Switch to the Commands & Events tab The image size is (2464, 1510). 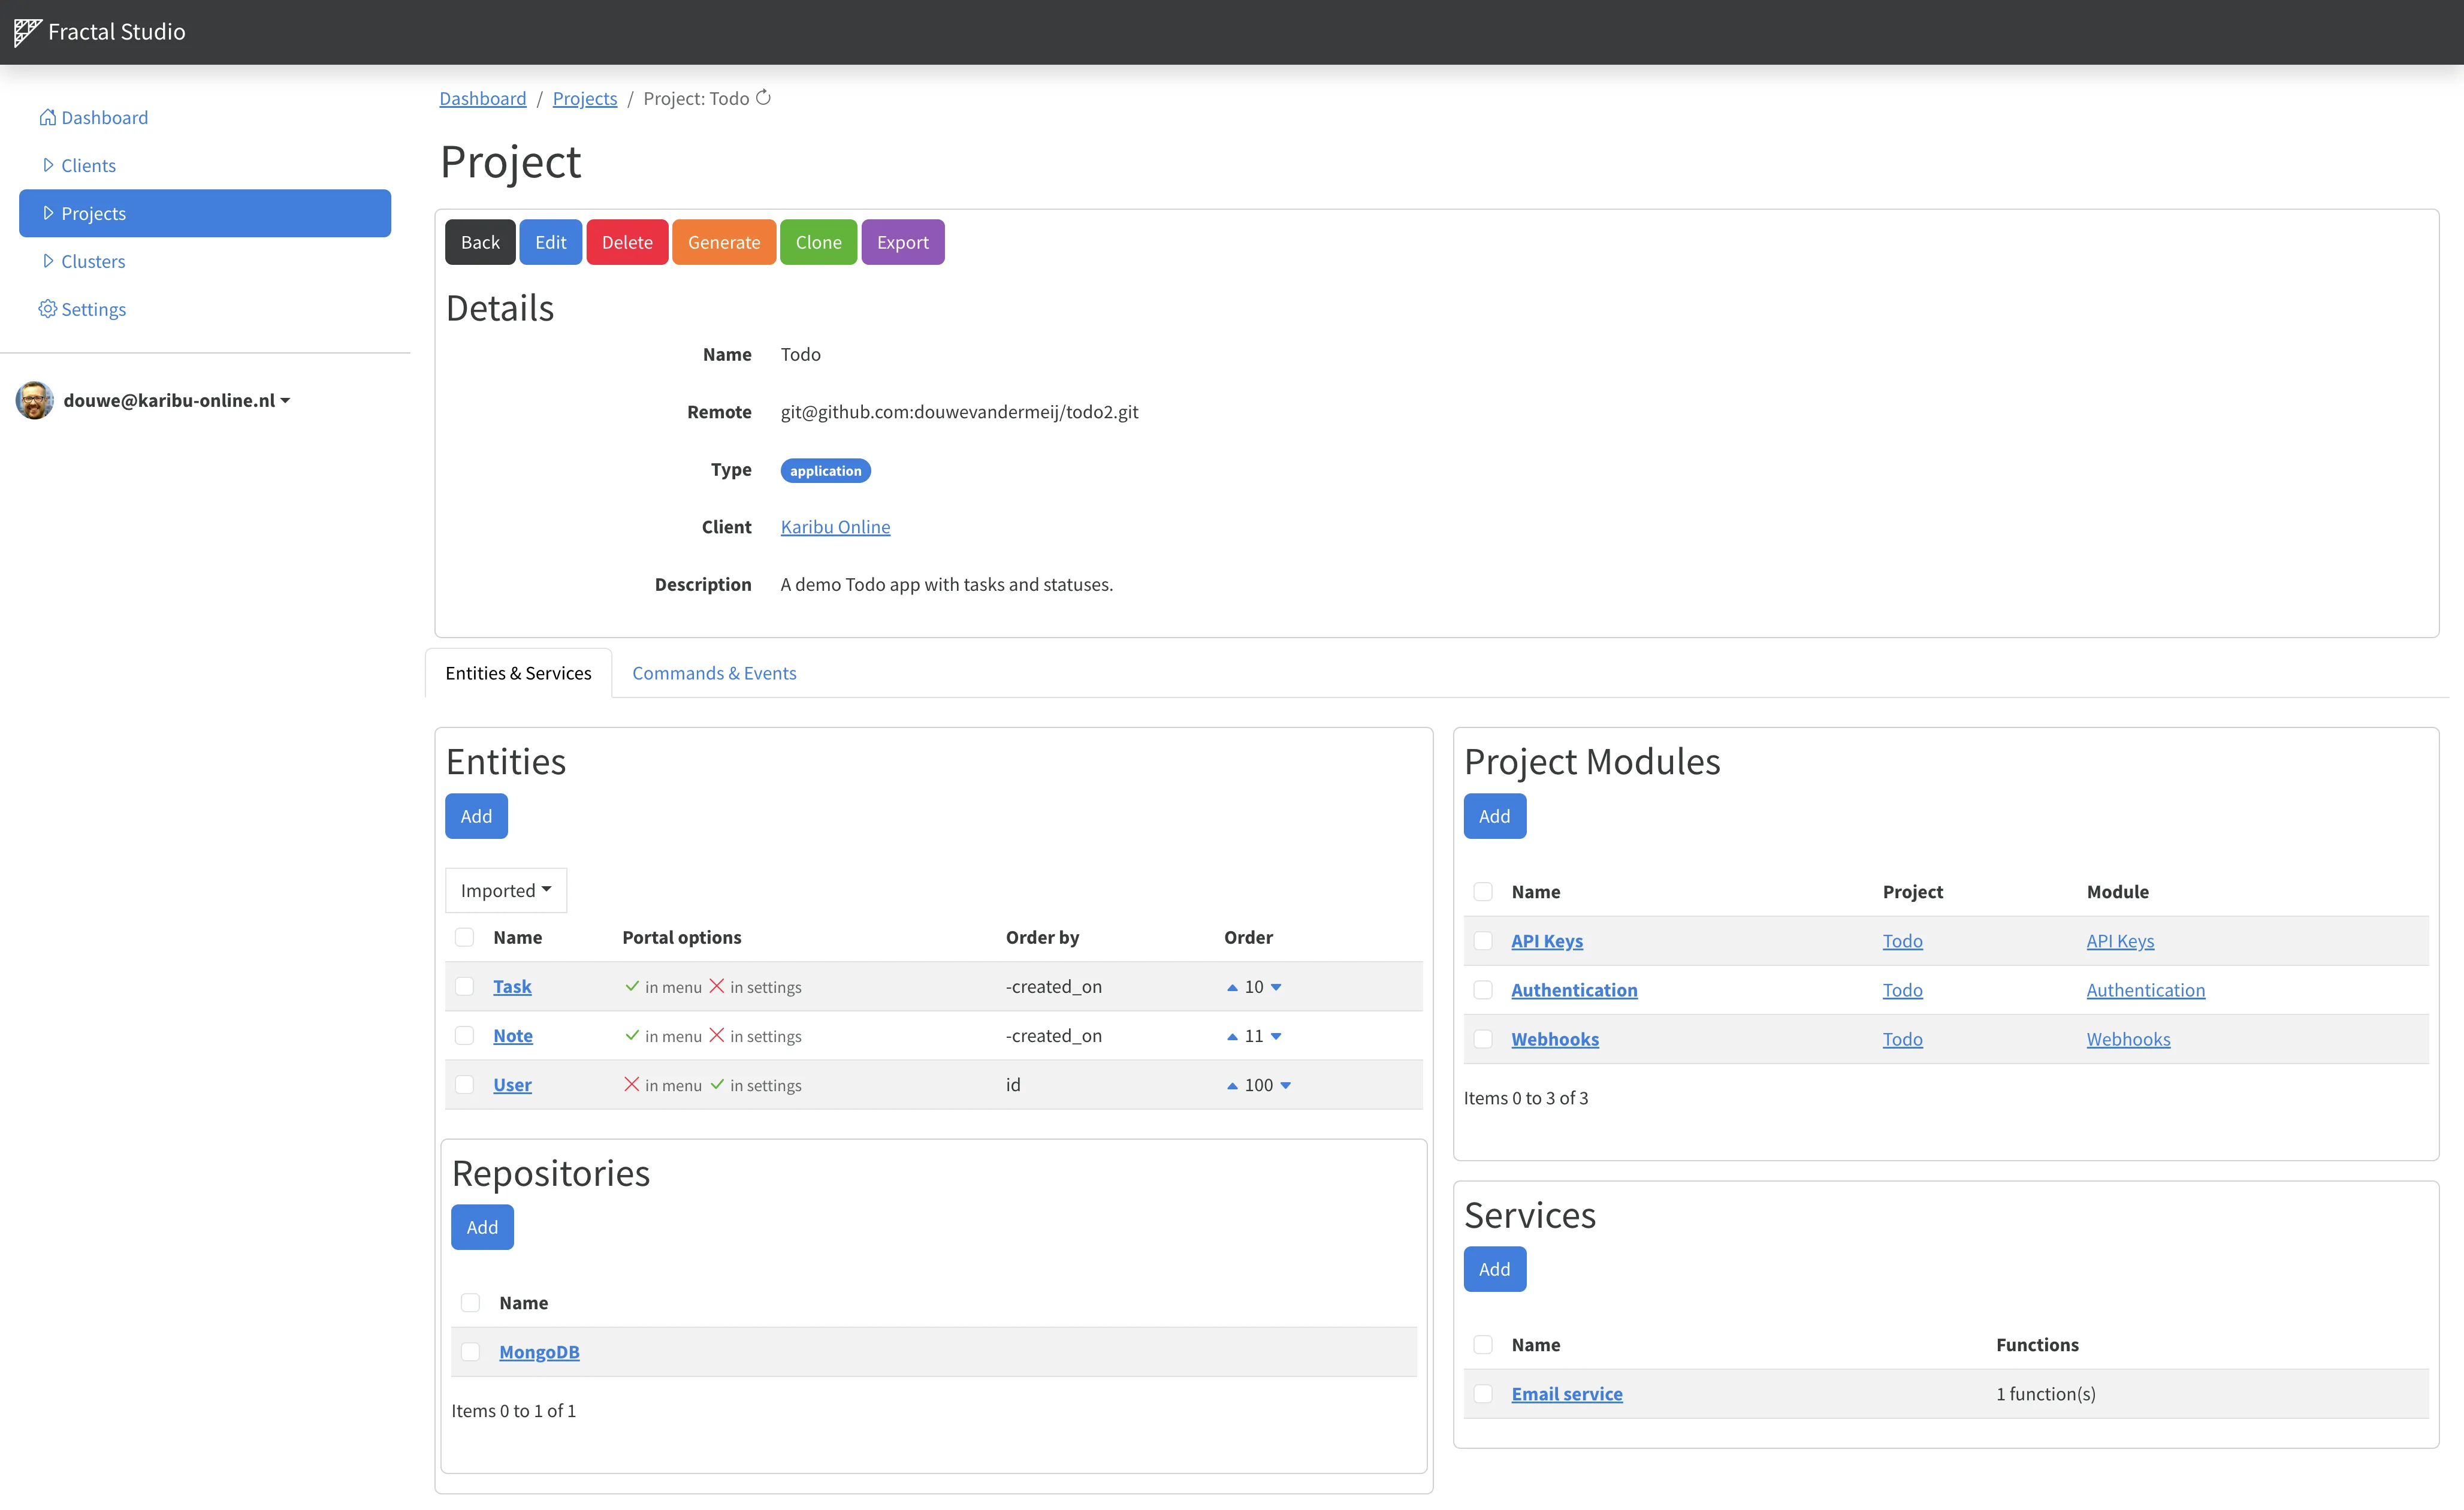pos(713,673)
